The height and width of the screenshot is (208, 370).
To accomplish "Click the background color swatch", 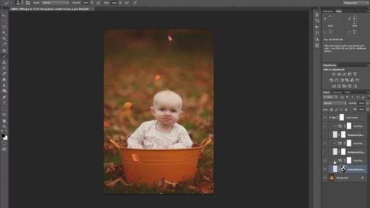I will pyautogui.click(x=6, y=138).
